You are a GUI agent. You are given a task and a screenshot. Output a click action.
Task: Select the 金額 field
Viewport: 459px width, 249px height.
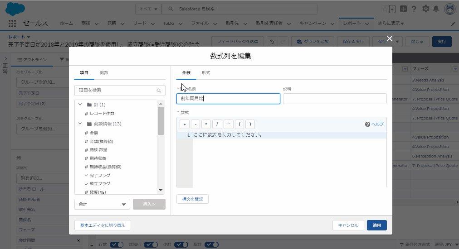(94, 133)
